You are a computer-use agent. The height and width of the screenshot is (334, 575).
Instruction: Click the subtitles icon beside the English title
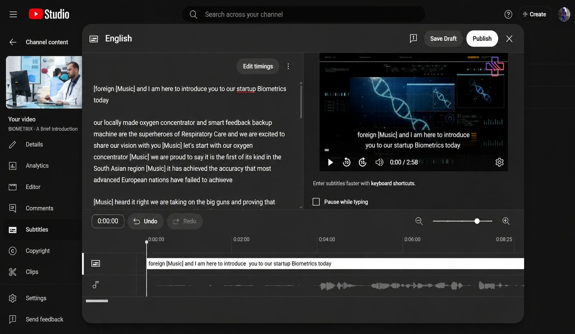[x=94, y=39]
